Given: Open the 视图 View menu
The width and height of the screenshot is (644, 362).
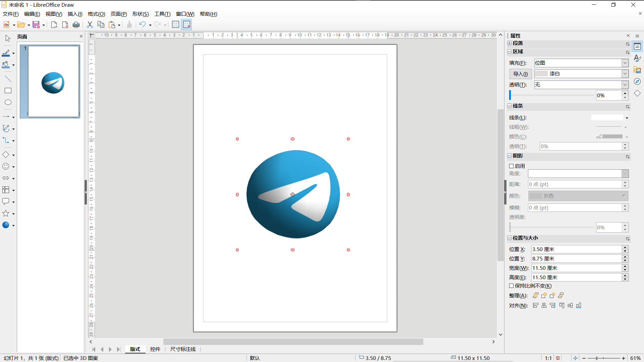Looking at the screenshot, I should click(54, 14).
